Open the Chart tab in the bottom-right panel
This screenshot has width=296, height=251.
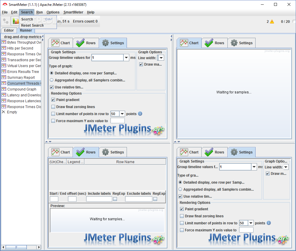(x=189, y=152)
